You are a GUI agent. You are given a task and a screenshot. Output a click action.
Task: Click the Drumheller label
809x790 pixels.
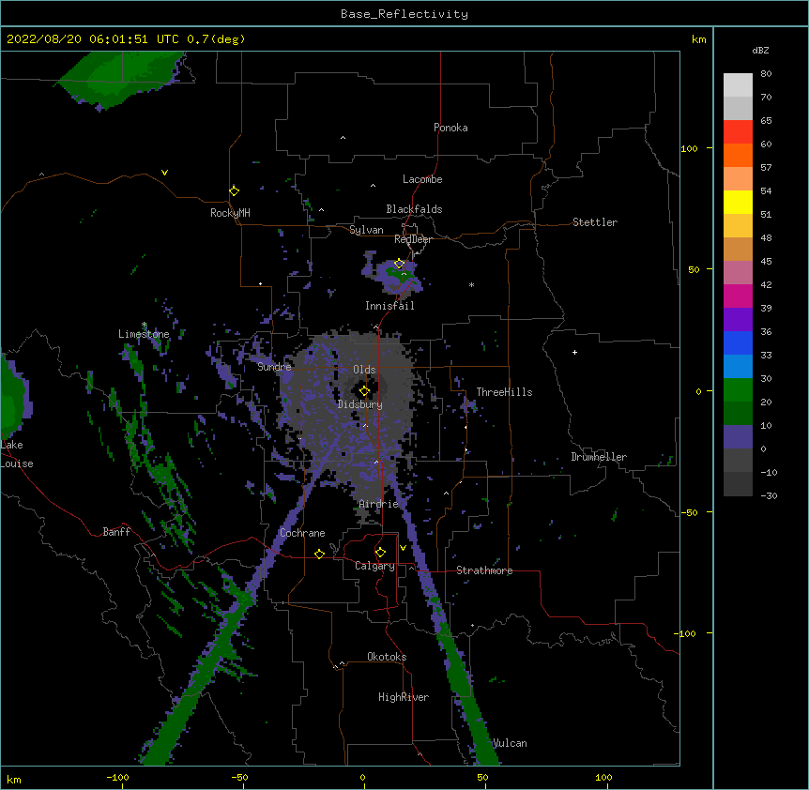pyautogui.click(x=599, y=457)
